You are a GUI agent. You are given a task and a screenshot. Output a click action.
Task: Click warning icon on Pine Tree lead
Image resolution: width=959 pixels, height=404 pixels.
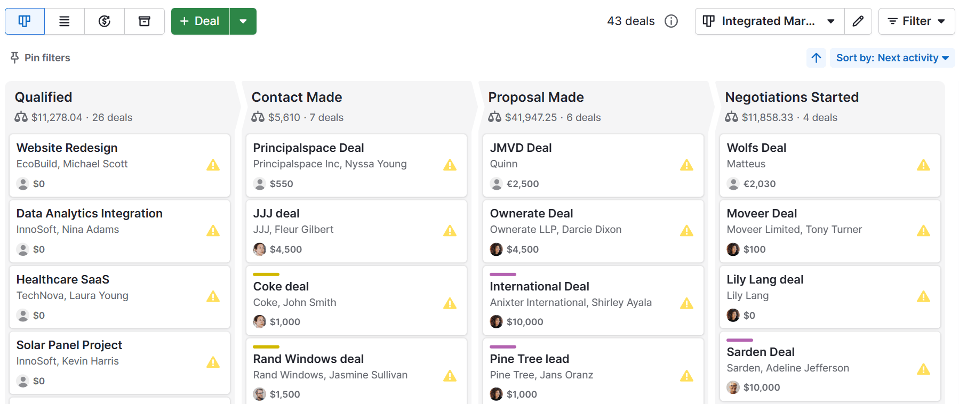coord(687,376)
